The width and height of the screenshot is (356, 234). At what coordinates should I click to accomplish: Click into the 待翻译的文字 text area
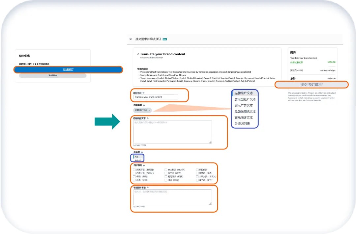coord(172,132)
